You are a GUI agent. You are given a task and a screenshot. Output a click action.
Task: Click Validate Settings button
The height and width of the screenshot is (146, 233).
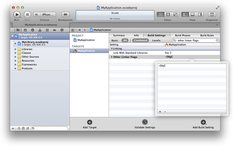145,124
